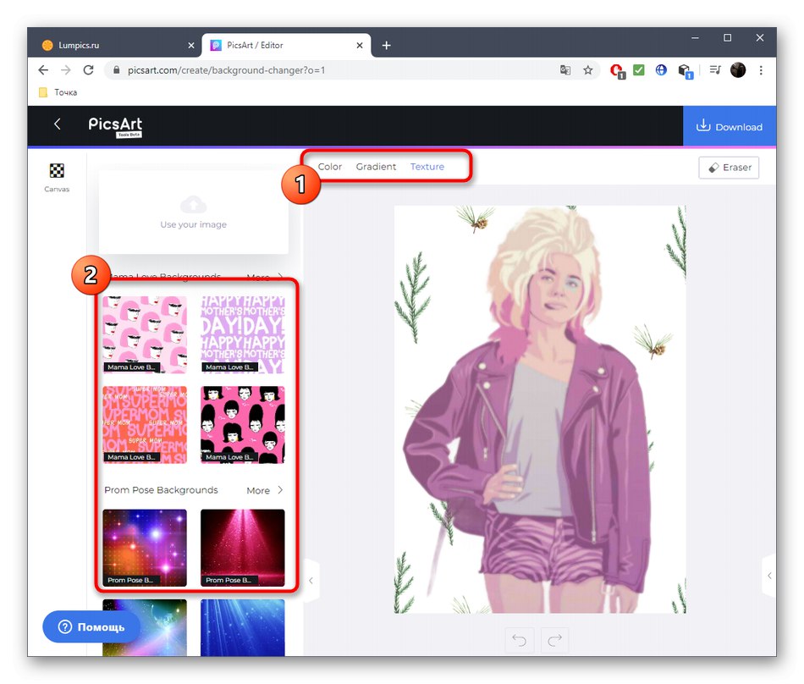Viewport: 804px width, 684px height.
Task: Open the Точка bookmarks folder
Action: pyautogui.click(x=58, y=92)
